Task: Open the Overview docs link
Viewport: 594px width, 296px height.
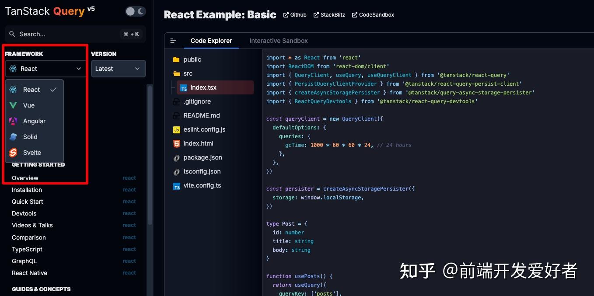Action: (x=25, y=178)
